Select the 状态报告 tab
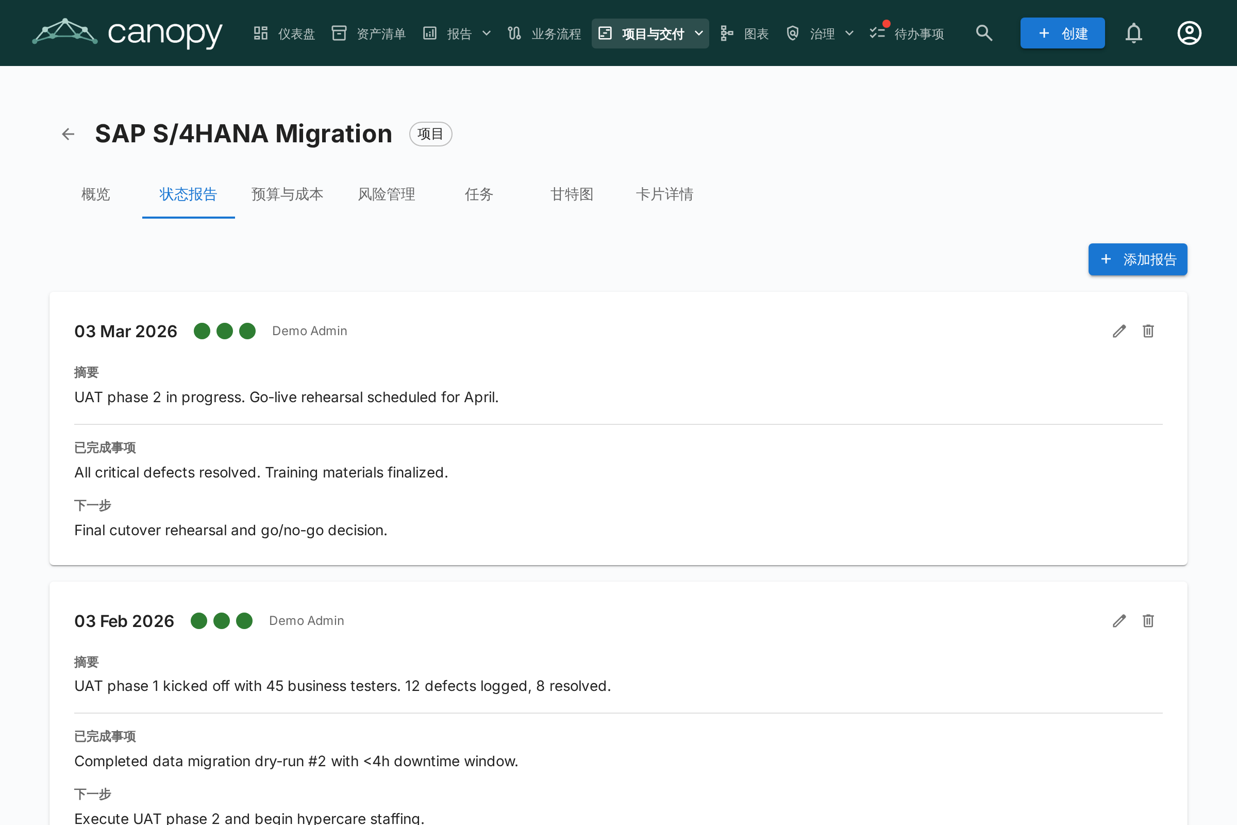Image resolution: width=1237 pixels, height=825 pixels. pos(188,195)
